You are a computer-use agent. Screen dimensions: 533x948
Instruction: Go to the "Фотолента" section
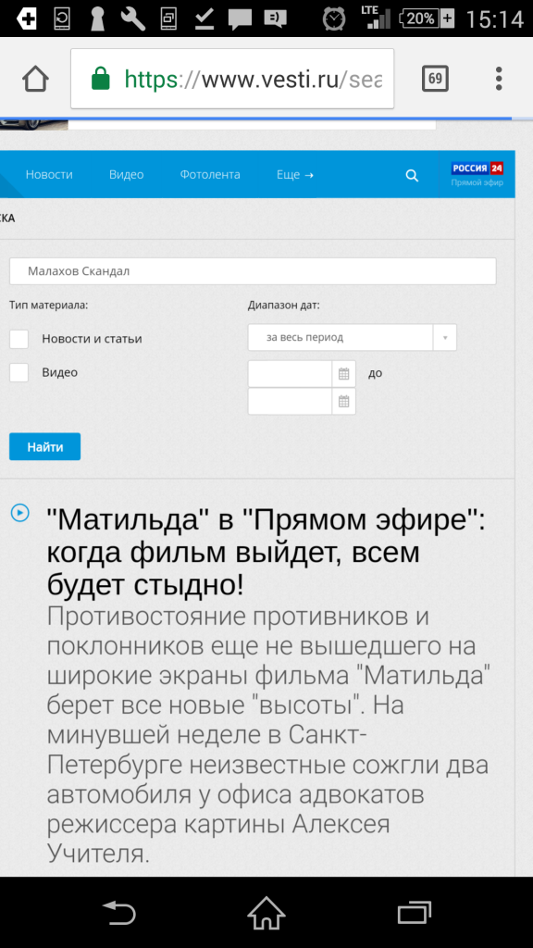point(210,175)
